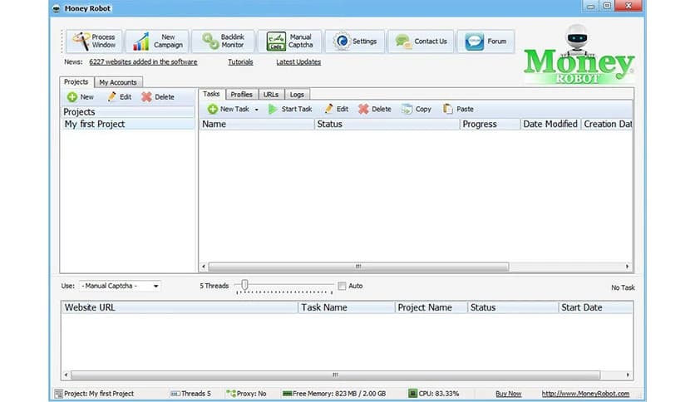Open the Process Window tool
The image size is (695, 402).
pos(93,41)
